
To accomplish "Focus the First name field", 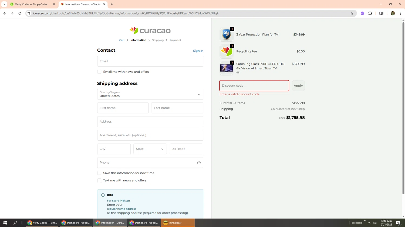I will click(123, 108).
